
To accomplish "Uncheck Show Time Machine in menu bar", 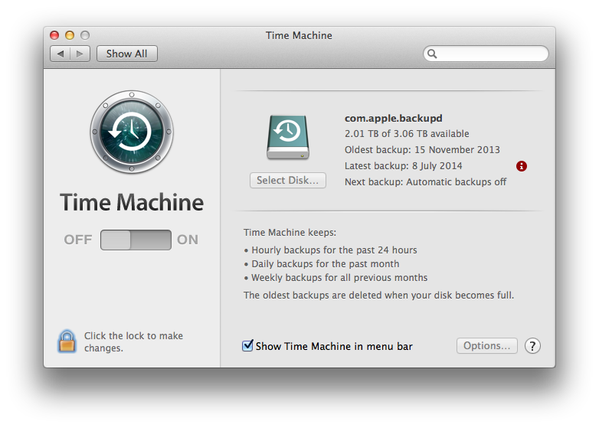I will (247, 345).
